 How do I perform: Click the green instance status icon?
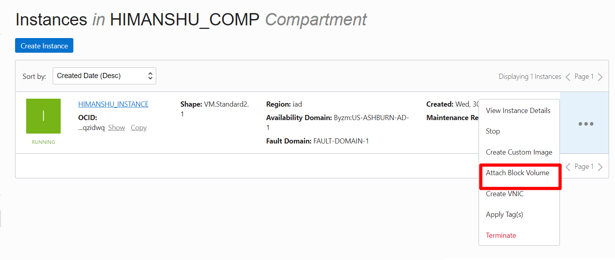click(43, 116)
